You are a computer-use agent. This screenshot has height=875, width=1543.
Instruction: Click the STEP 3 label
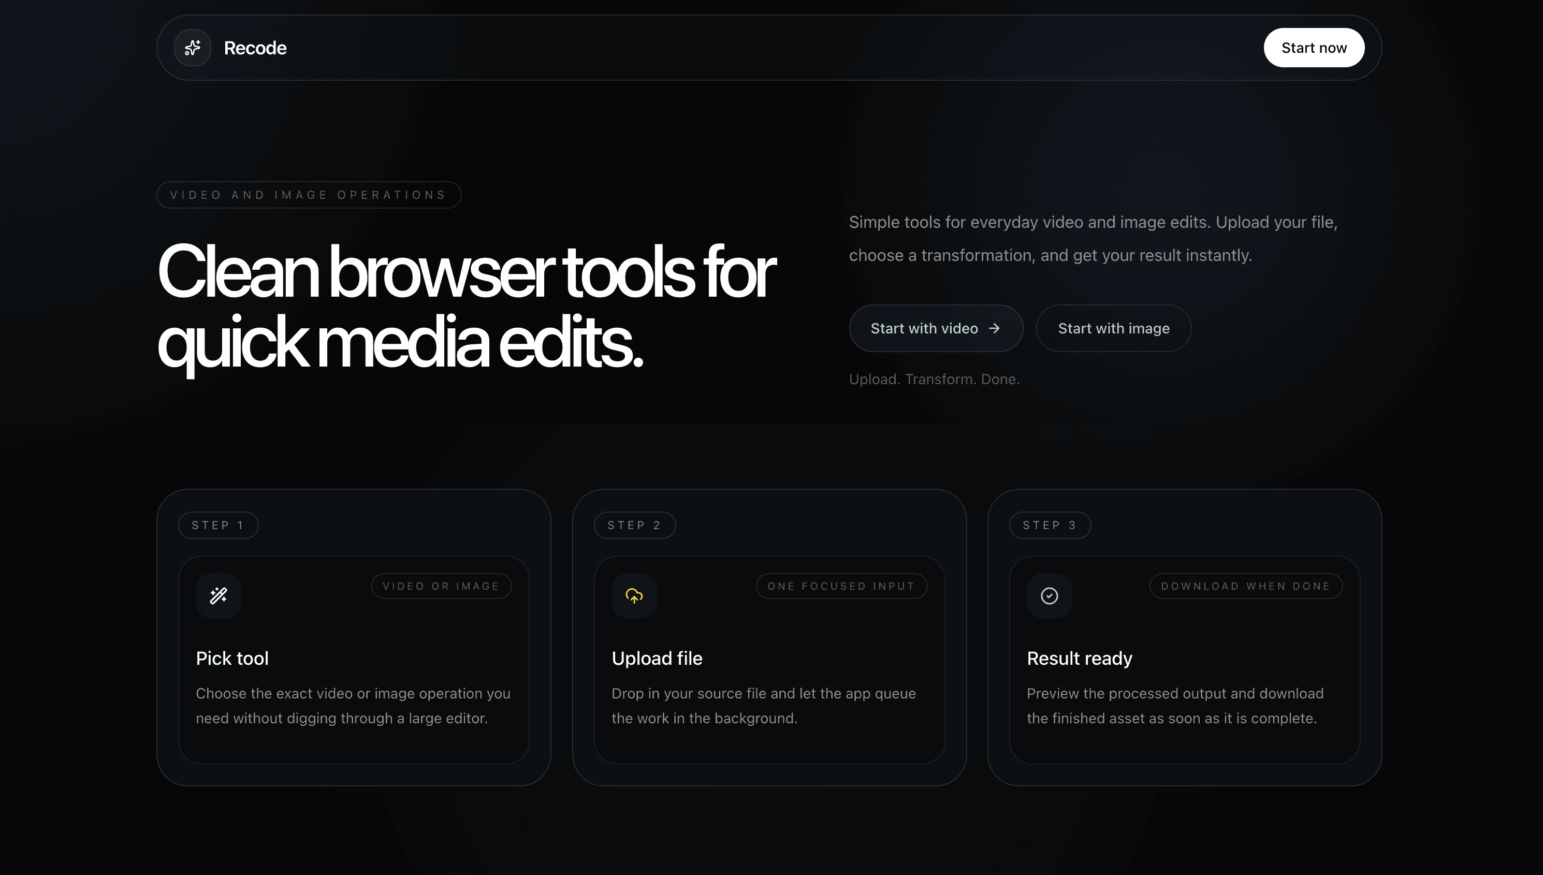[x=1050, y=525]
